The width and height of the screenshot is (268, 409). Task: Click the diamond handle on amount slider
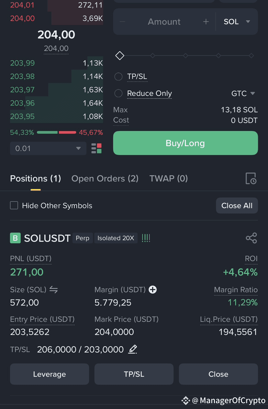coord(120,56)
